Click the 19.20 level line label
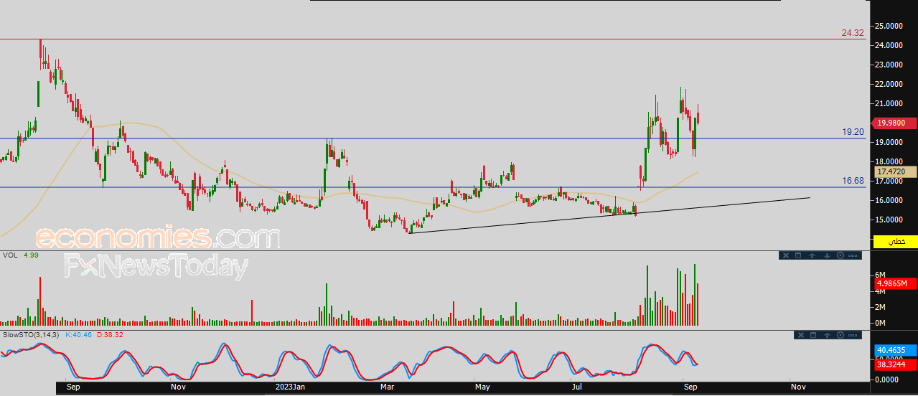This screenshot has height=396, width=918. point(853,132)
